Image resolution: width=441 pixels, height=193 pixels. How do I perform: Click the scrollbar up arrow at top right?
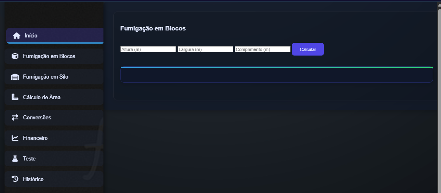439,5
